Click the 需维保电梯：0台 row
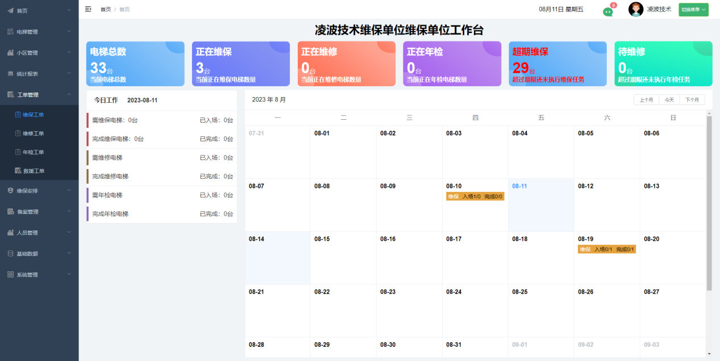The height and width of the screenshot is (361, 720). [162, 120]
